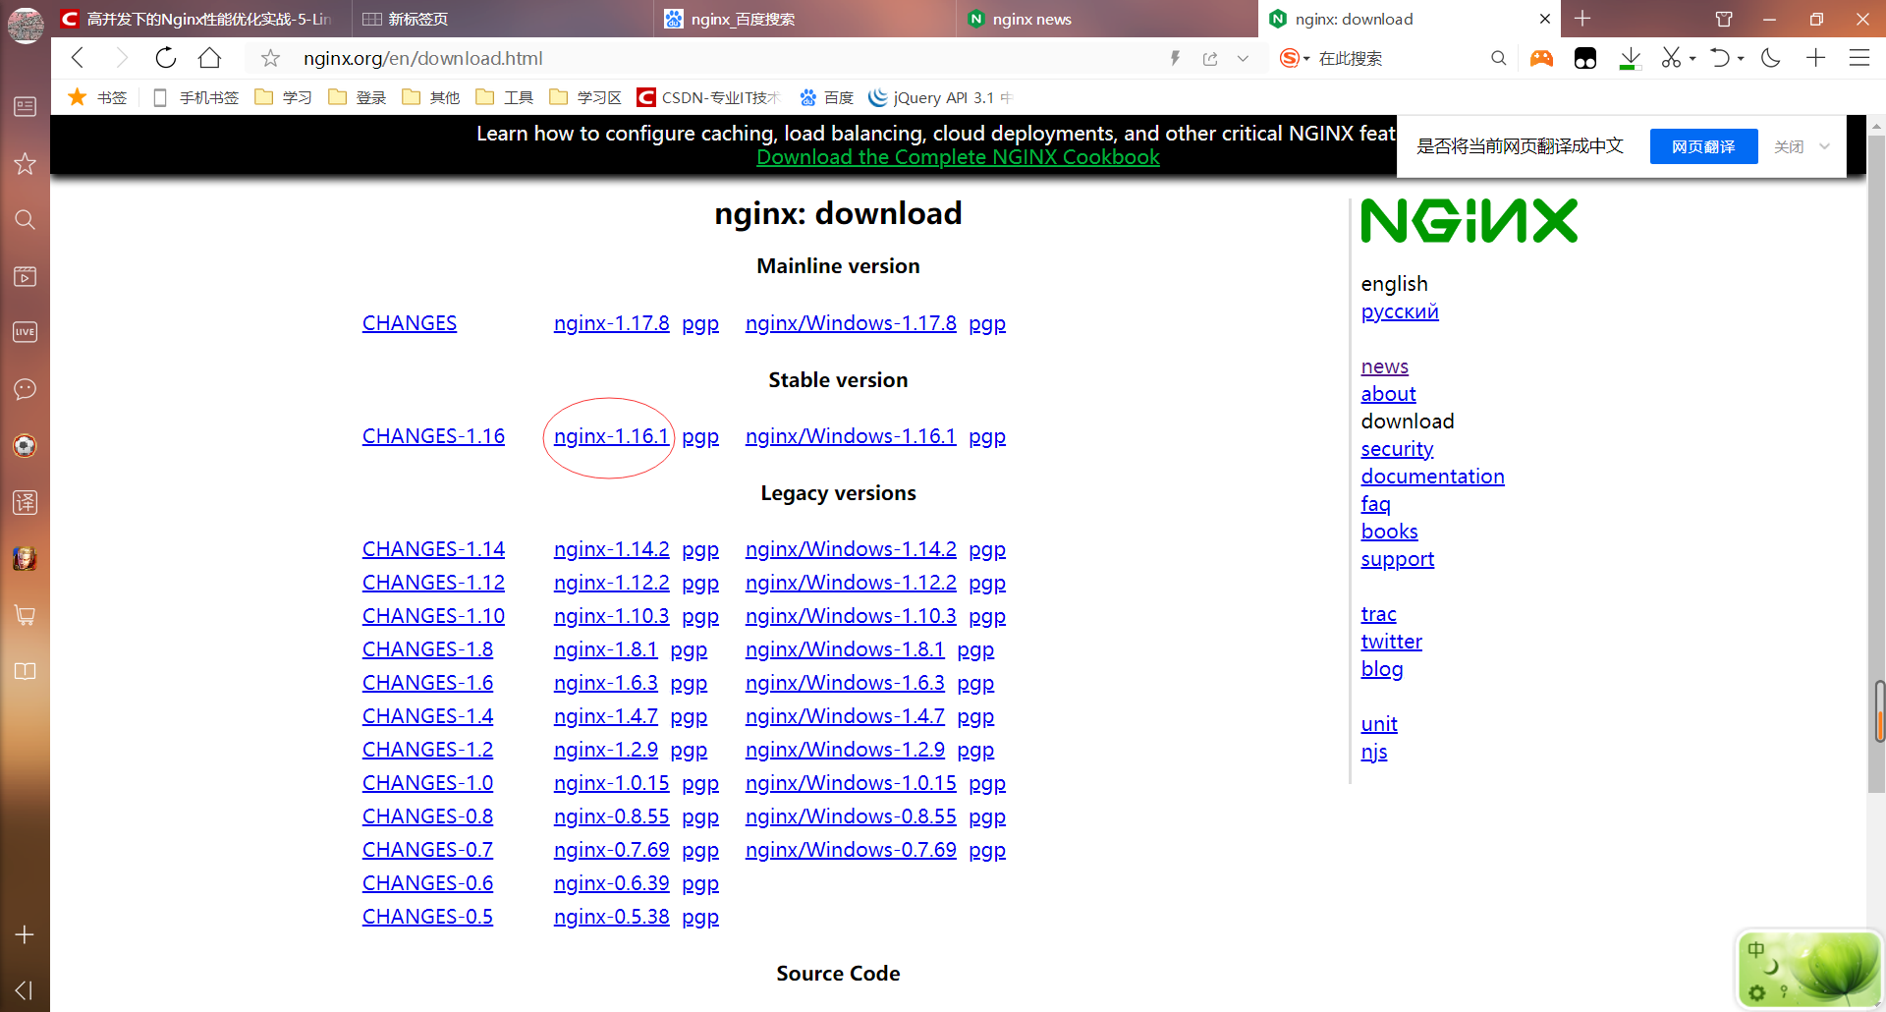The width and height of the screenshot is (1886, 1012).
Task: Switch to the nginx news tab
Action: pos(1107,19)
